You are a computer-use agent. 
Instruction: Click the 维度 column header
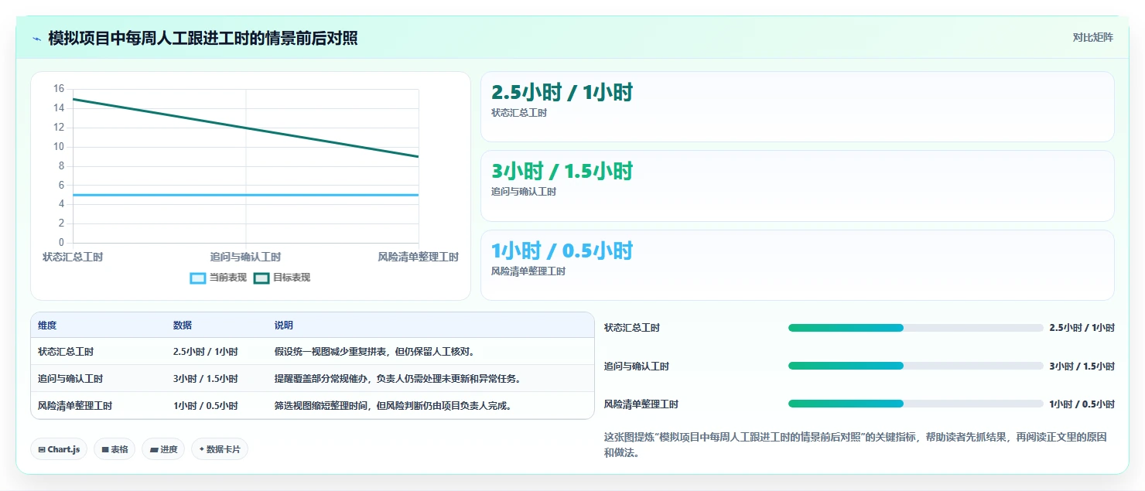point(47,326)
